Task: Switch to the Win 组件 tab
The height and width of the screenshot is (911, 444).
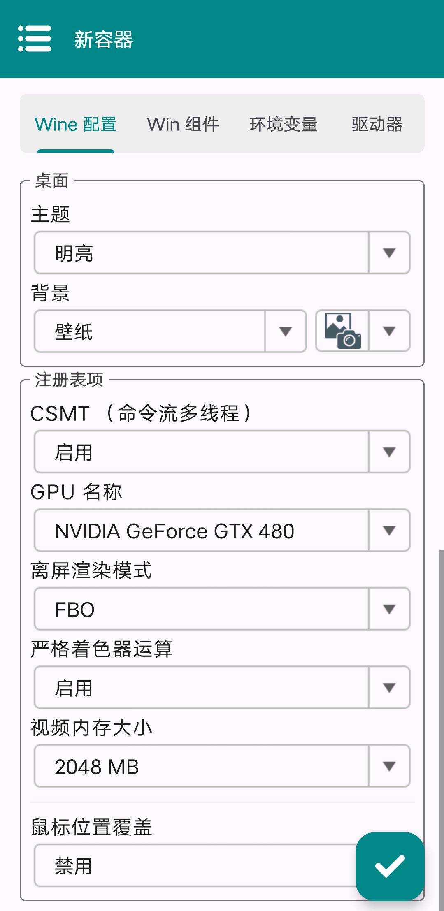Action: 183,124
